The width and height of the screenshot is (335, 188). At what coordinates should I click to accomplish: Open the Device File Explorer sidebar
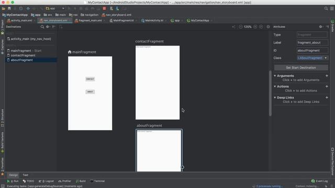[x=332, y=161]
